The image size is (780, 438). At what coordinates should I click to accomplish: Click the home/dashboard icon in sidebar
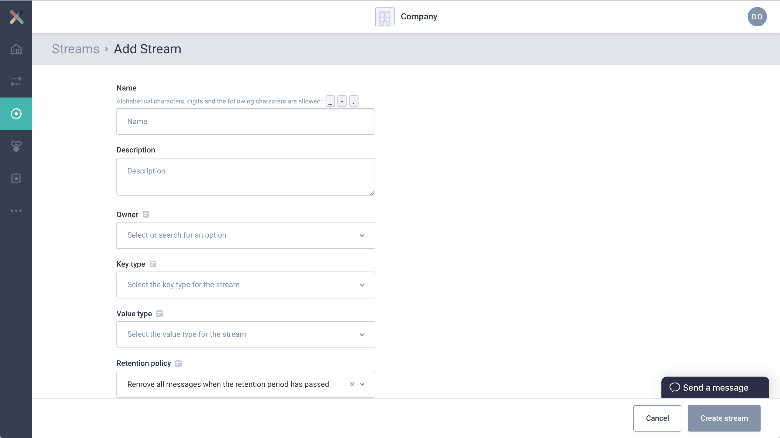(16, 49)
